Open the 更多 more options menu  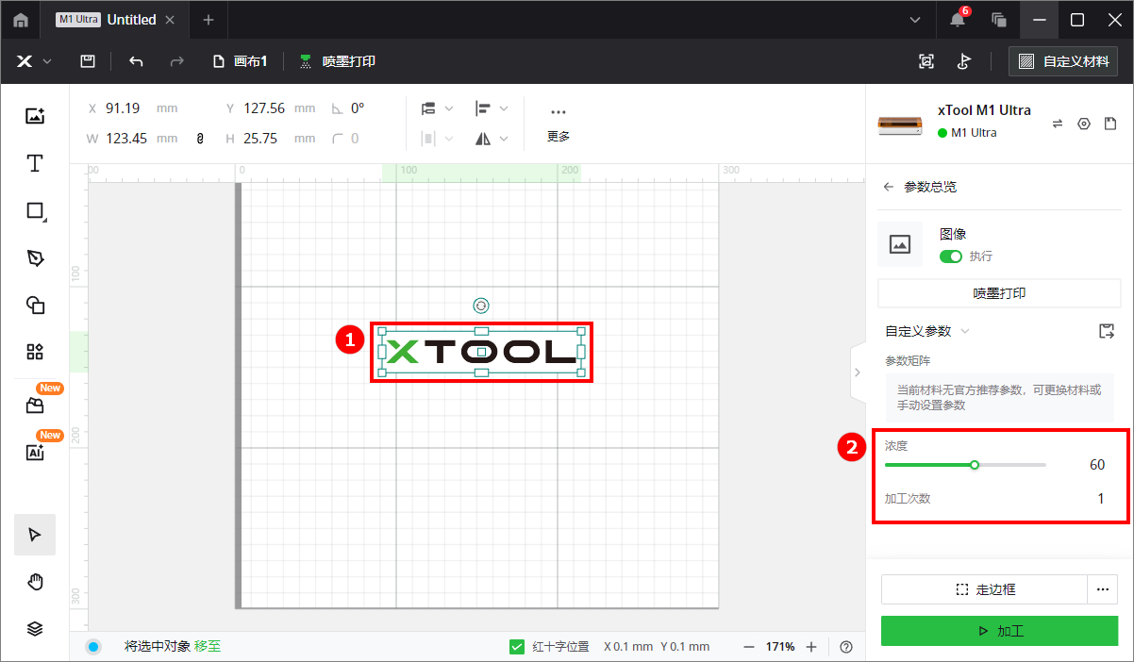click(x=559, y=124)
